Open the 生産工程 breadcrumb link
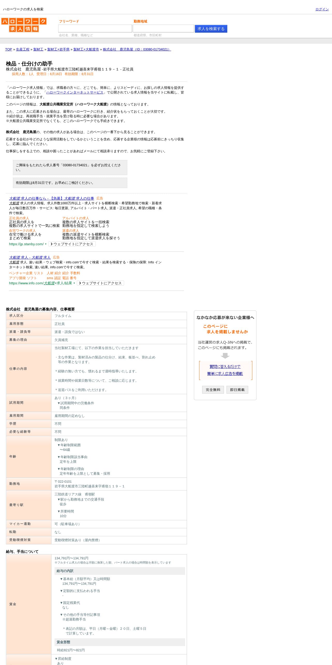This screenshot has width=332, height=665. tap(23, 49)
